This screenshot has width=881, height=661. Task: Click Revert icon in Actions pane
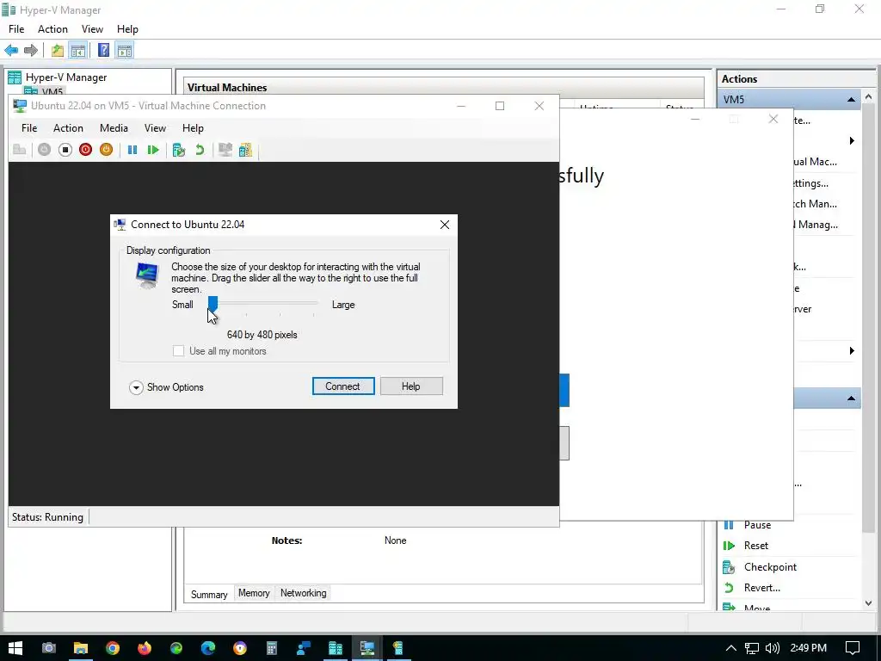coord(730,588)
